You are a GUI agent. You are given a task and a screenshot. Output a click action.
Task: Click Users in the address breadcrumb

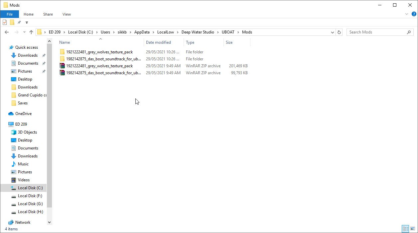pyautogui.click(x=105, y=32)
